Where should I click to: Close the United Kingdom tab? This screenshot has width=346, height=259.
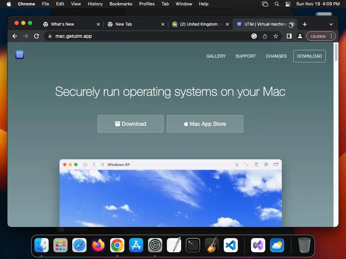pos(227,24)
